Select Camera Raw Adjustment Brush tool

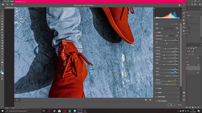[x=184, y=17]
